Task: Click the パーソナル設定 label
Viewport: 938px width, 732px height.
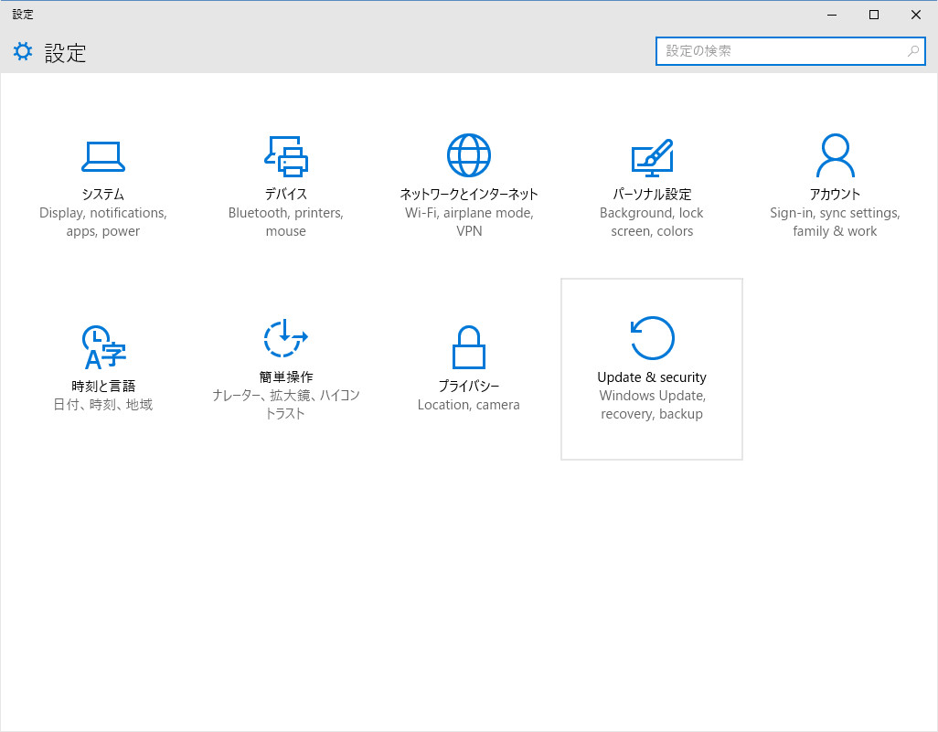Action: point(652,195)
